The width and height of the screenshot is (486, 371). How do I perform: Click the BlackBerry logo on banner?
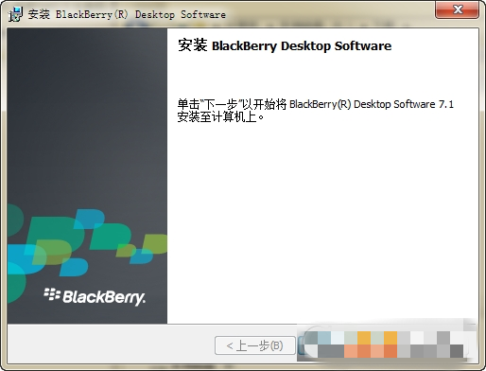pyautogui.click(x=95, y=296)
